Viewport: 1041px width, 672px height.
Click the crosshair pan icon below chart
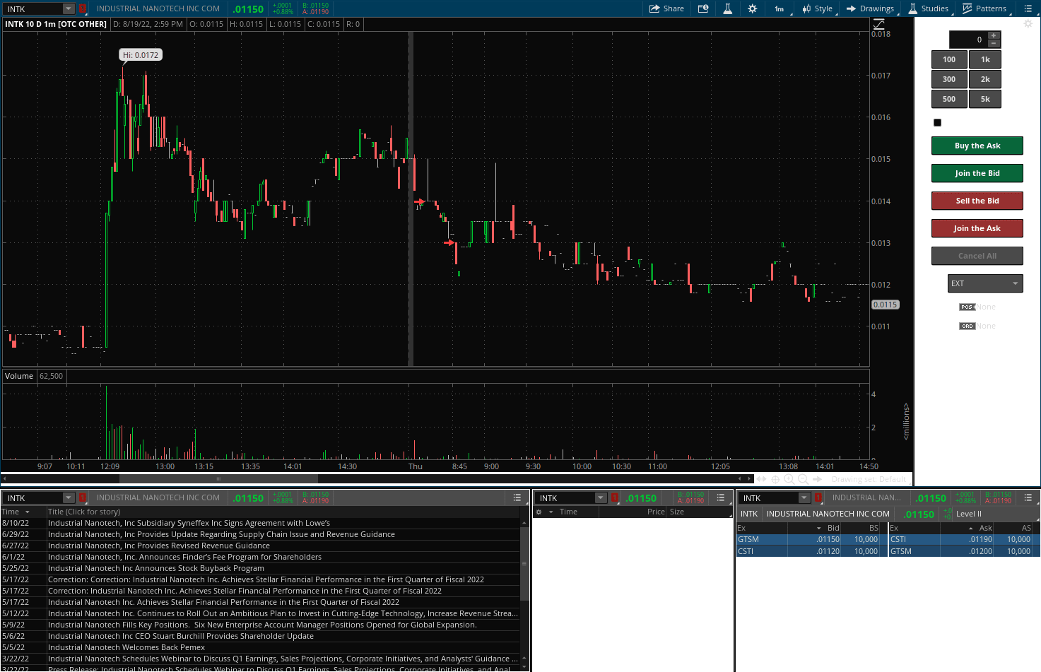pos(775,479)
